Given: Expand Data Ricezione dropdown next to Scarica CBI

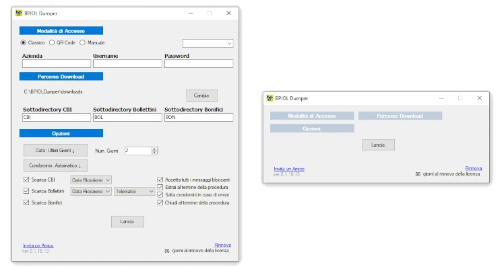Looking at the screenshot, I should (91, 180).
